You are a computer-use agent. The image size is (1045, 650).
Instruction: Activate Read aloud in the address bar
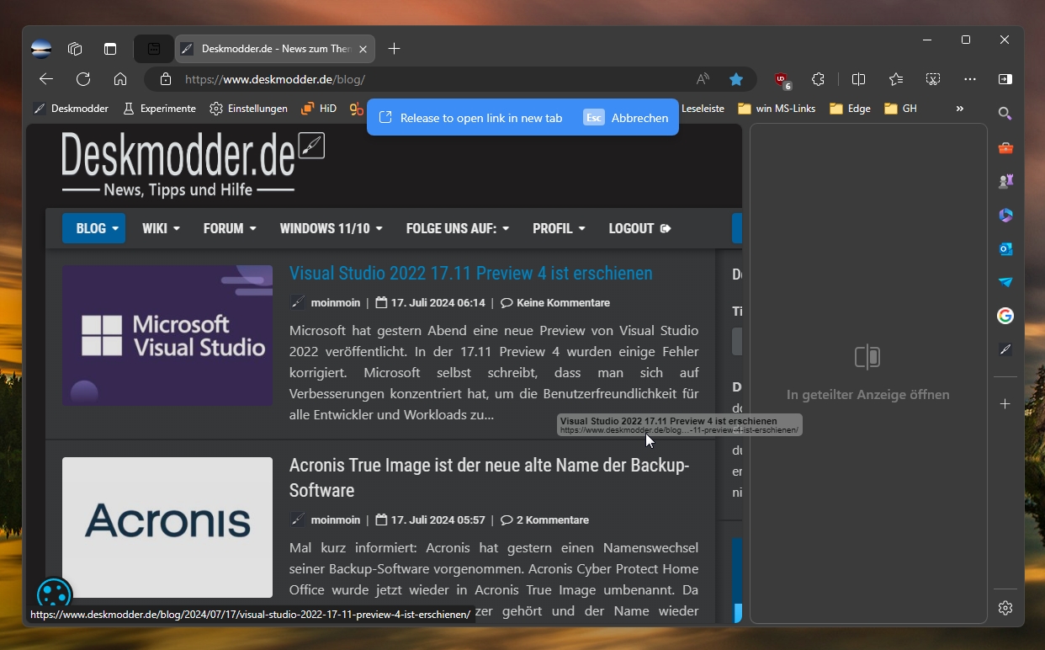tap(703, 79)
